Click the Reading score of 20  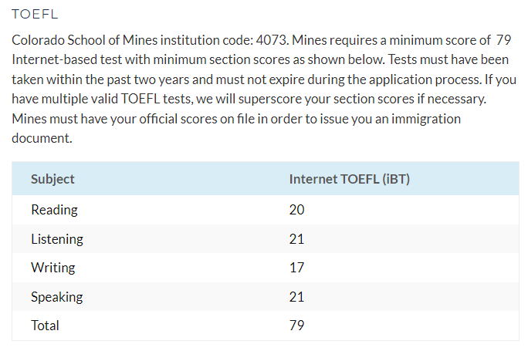296,209
